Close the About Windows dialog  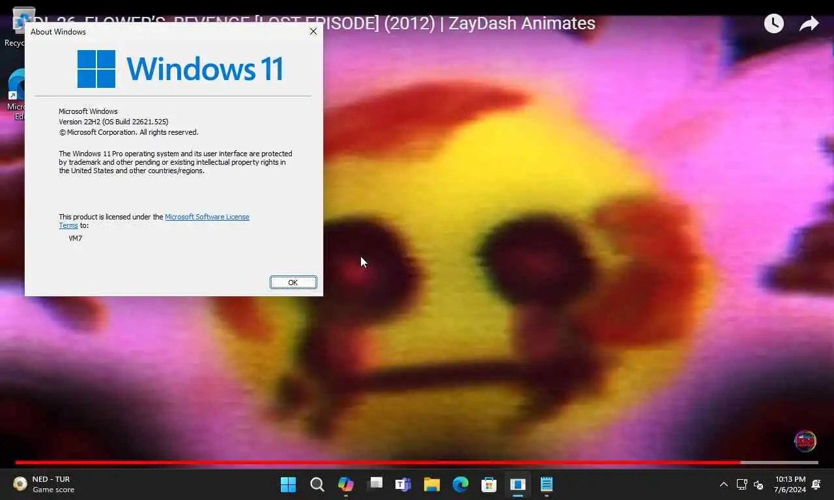coord(313,31)
